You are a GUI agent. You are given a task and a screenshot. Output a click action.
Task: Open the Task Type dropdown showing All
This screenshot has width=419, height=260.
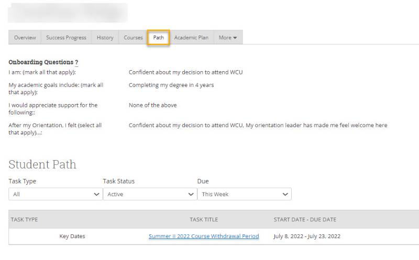tap(56, 194)
